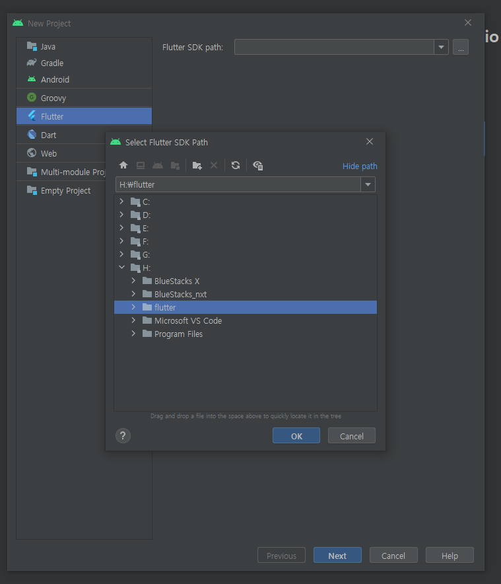
Task: Choose Android in project type list
Action: pos(84,79)
